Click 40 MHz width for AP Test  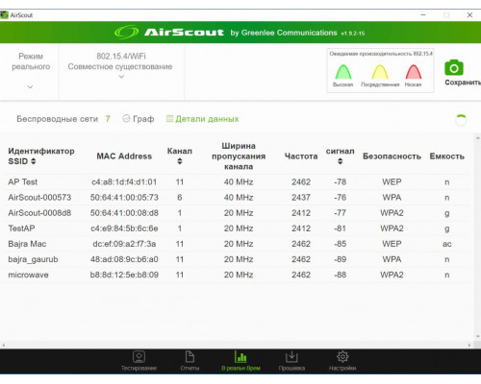click(x=239, y=182)
